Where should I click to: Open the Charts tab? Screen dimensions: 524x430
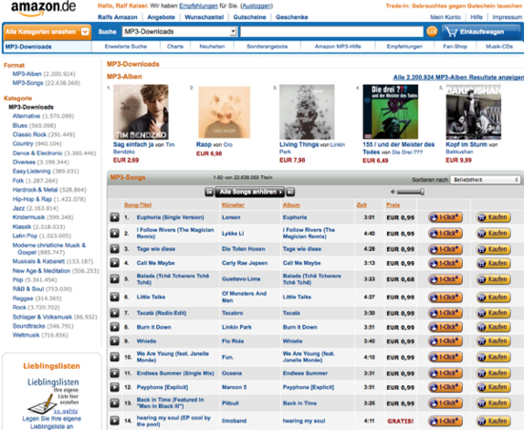click(x=175, y=47)
